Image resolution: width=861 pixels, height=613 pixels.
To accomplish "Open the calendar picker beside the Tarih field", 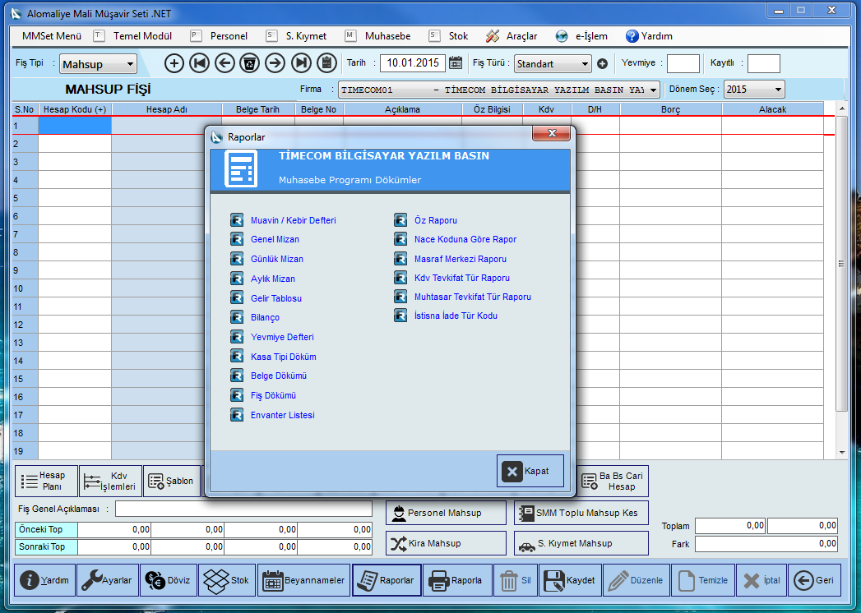I will coord(456,62).
